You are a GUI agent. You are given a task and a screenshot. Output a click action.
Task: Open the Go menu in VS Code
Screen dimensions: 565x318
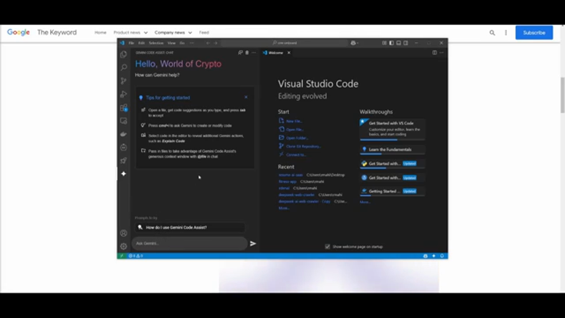coord(182,43)
